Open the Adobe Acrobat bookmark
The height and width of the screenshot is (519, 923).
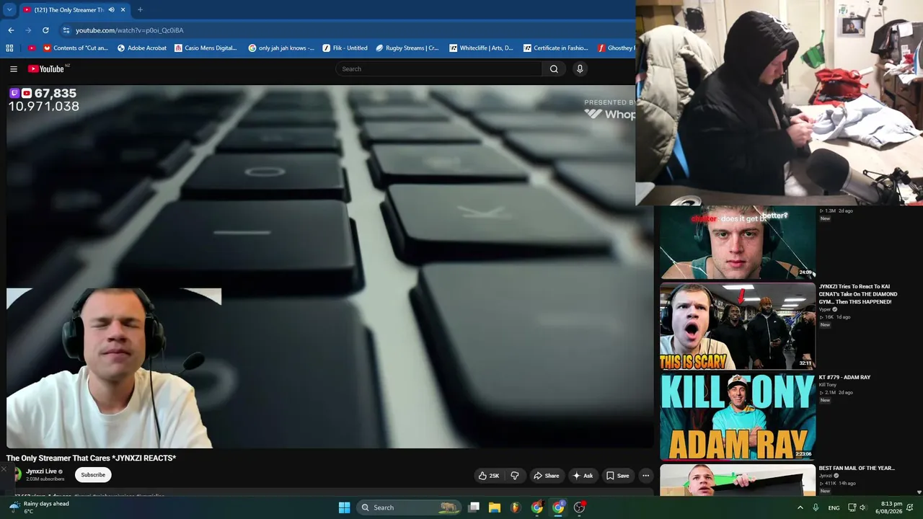coord(141,48)
